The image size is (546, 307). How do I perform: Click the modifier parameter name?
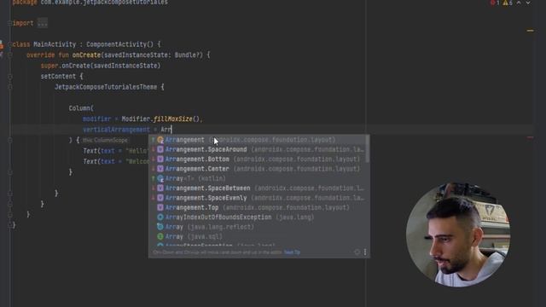(96, 119)
